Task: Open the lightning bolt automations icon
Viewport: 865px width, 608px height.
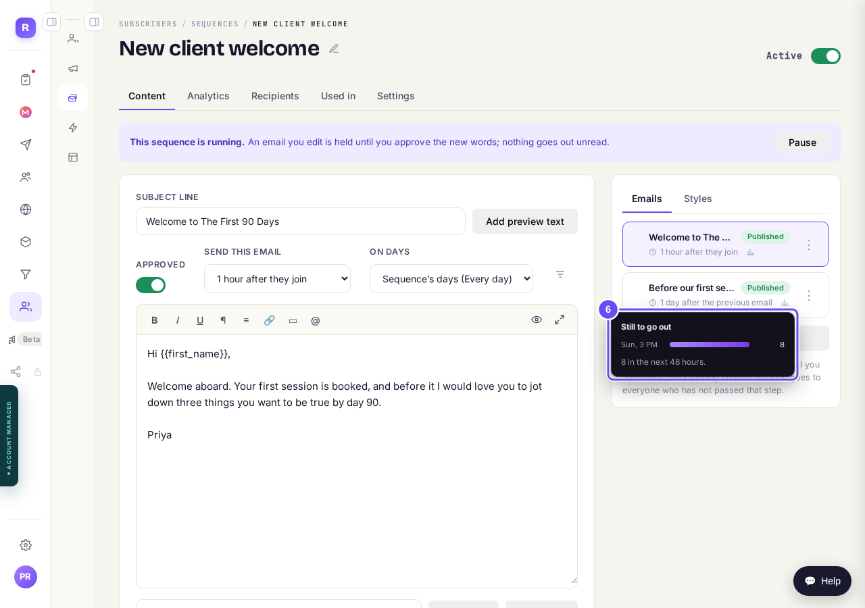Action: (x=73, y=128)
